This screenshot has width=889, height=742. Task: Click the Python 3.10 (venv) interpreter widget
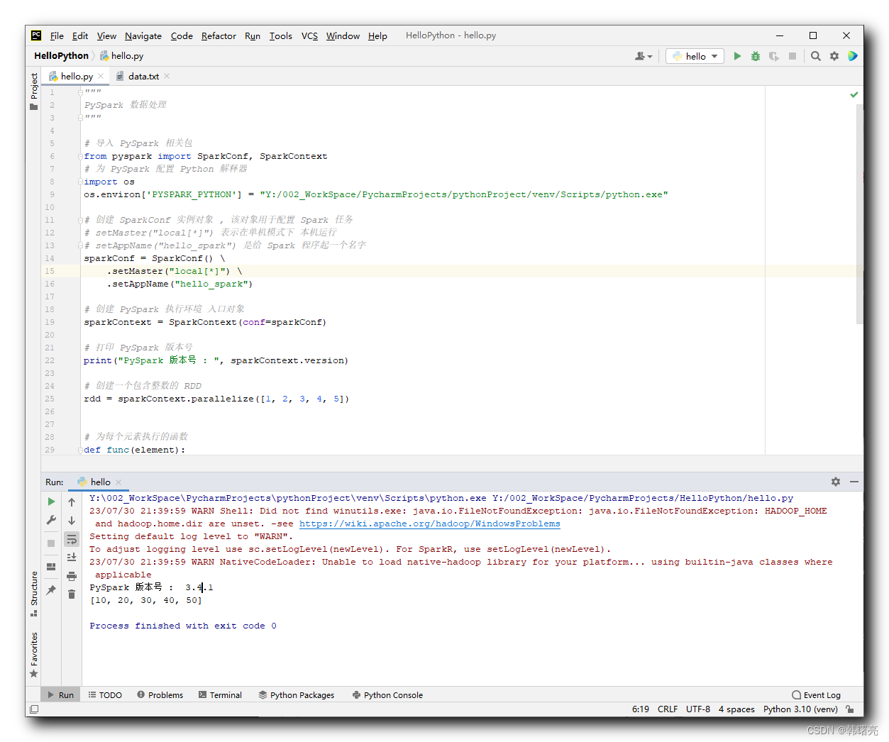(800, 709)
